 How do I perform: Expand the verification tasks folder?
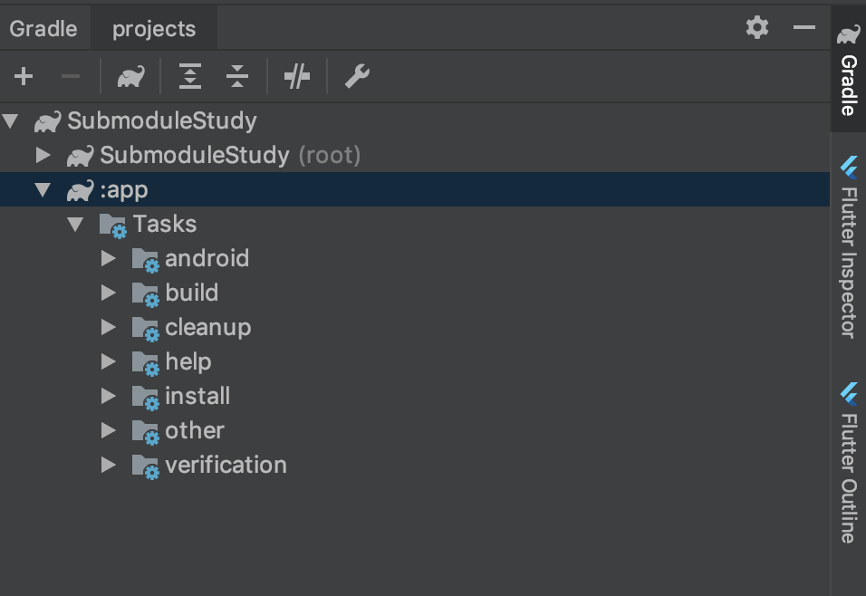(x=109, y=465)
